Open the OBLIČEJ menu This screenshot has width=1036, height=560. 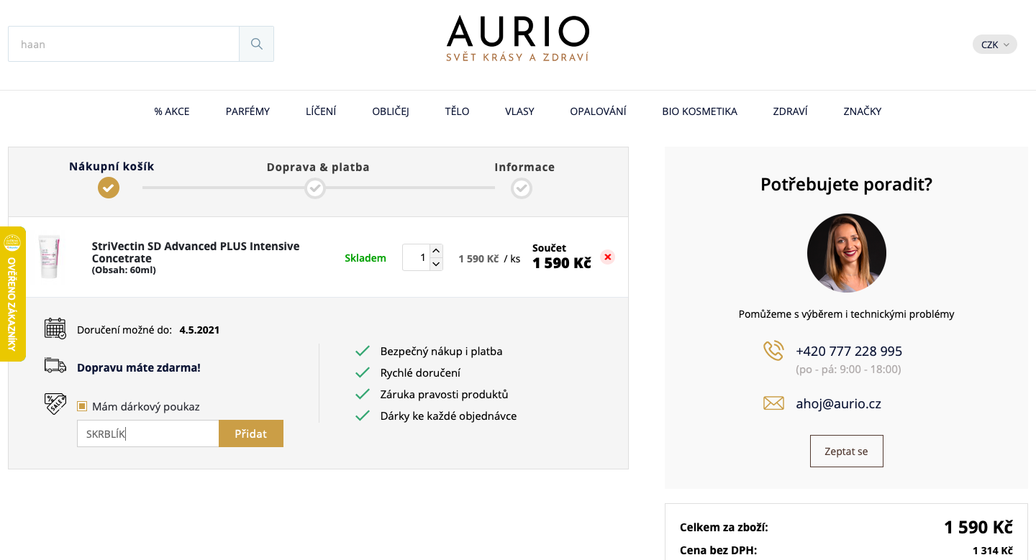[x=391, y=111]
